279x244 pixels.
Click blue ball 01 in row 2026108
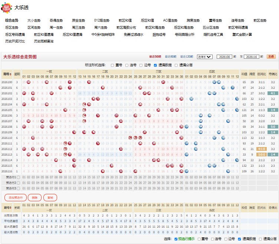(x=187, y=127)
